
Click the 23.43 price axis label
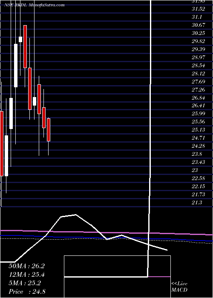pyautogui.click(x=199, y=162)
